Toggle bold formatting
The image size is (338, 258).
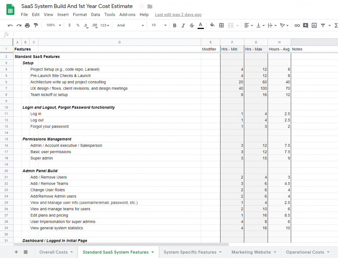pos(175,25)
